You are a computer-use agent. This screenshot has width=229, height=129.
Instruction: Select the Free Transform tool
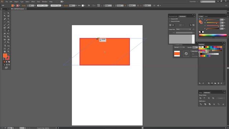[8, 34]
